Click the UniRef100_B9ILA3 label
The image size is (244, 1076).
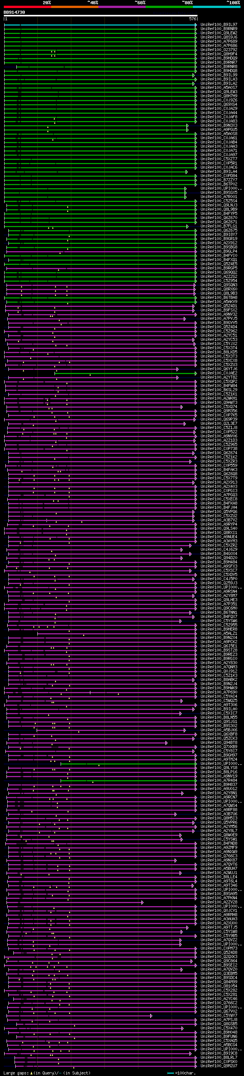tap(219, 79)
